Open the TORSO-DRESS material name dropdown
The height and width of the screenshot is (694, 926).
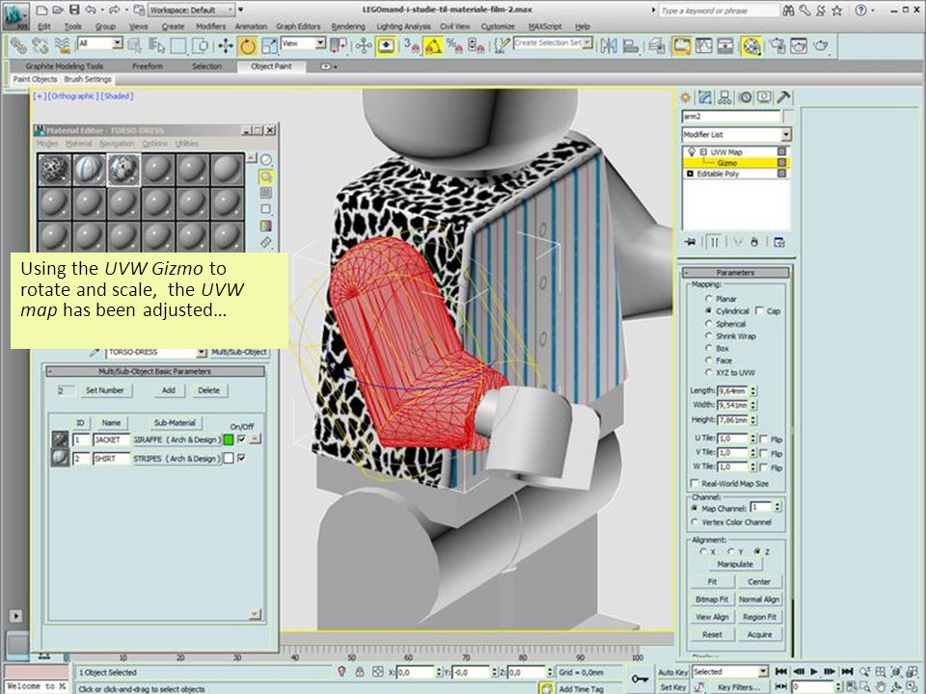point(202,353)
